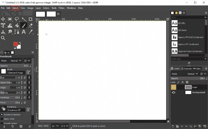This screenshot has height=129, width=208.
Task: Toggle link Size to brush default
Action: click(29, 78)
